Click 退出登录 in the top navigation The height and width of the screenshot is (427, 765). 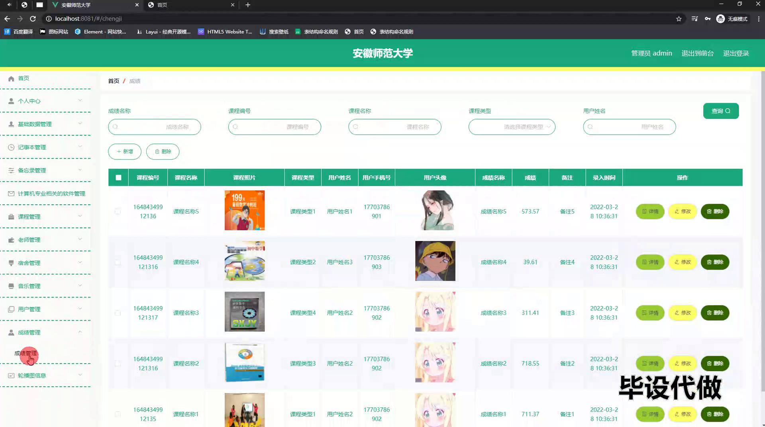[x=736, y=53]
